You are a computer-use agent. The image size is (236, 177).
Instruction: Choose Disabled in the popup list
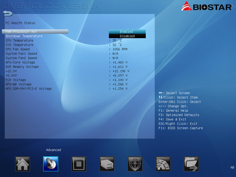click(x=127, y=36)
